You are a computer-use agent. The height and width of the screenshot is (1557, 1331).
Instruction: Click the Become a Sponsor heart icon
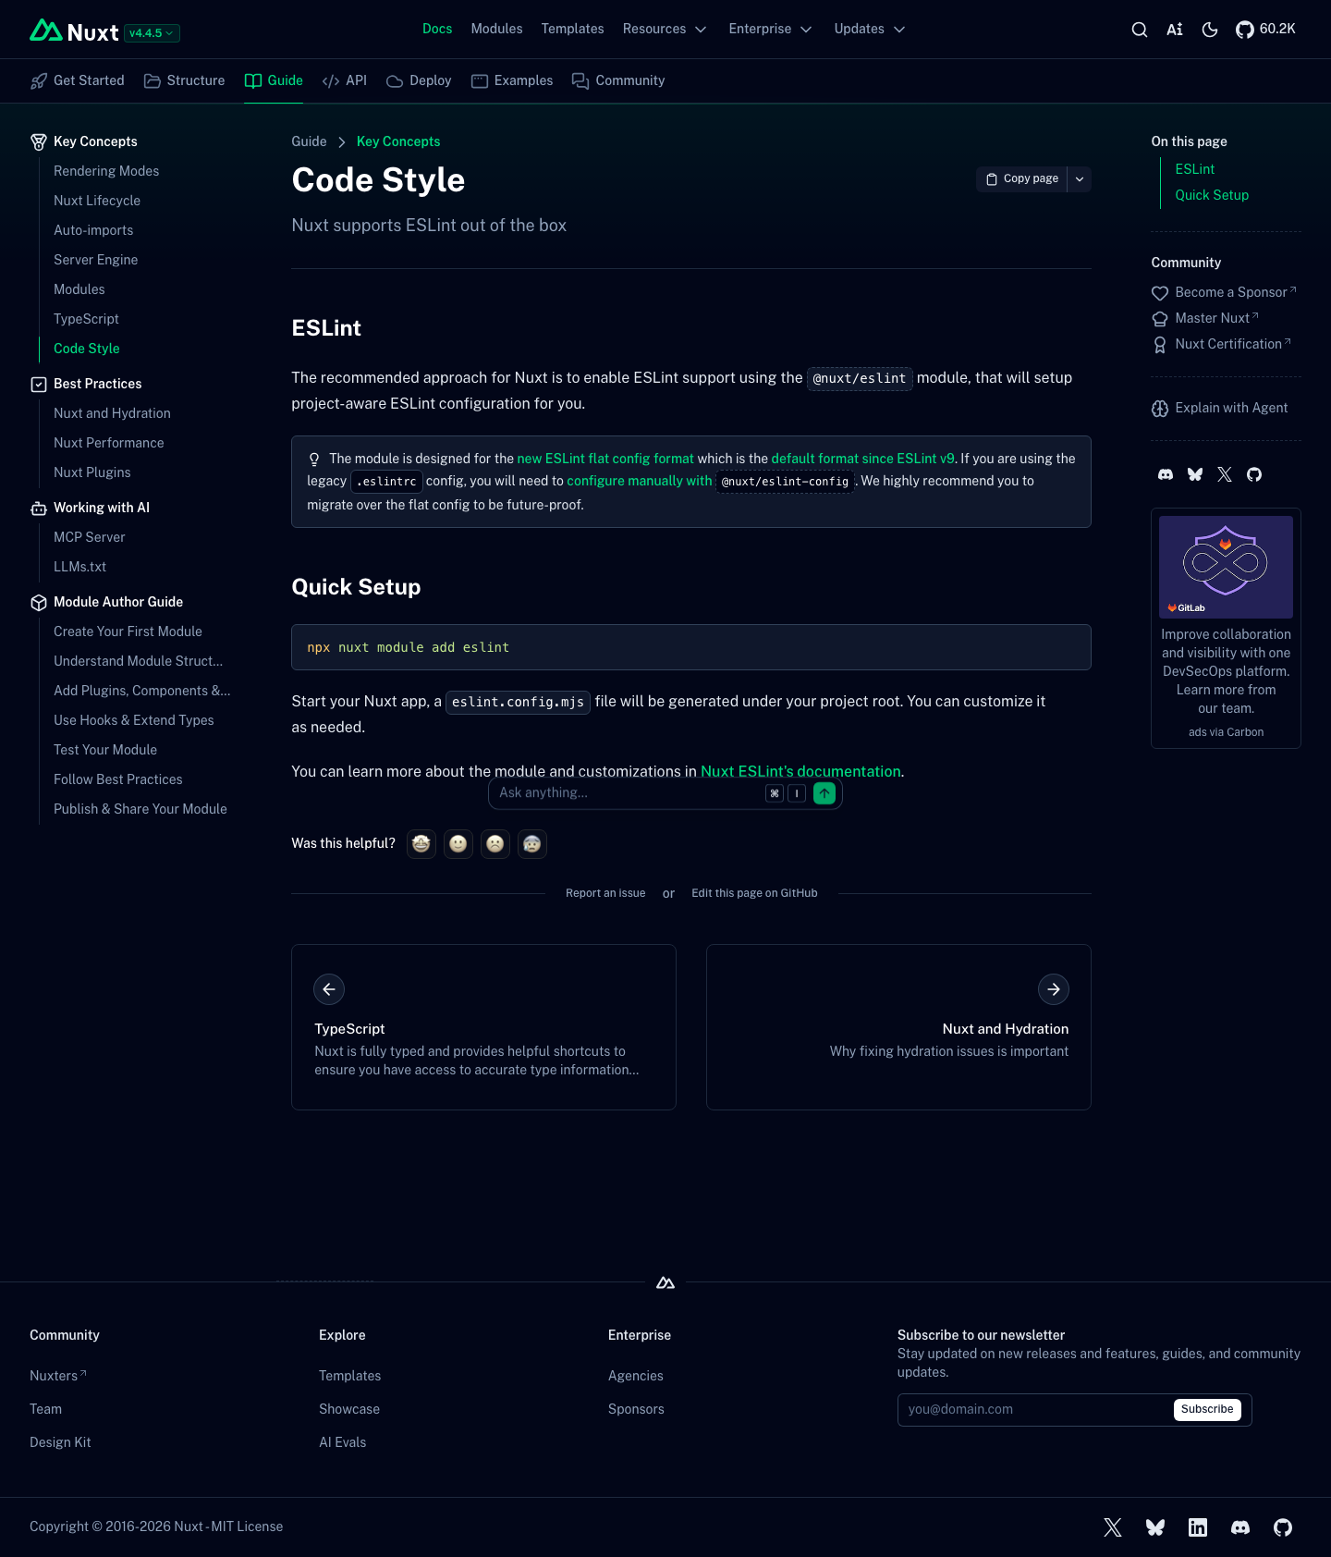point(1160,293)
